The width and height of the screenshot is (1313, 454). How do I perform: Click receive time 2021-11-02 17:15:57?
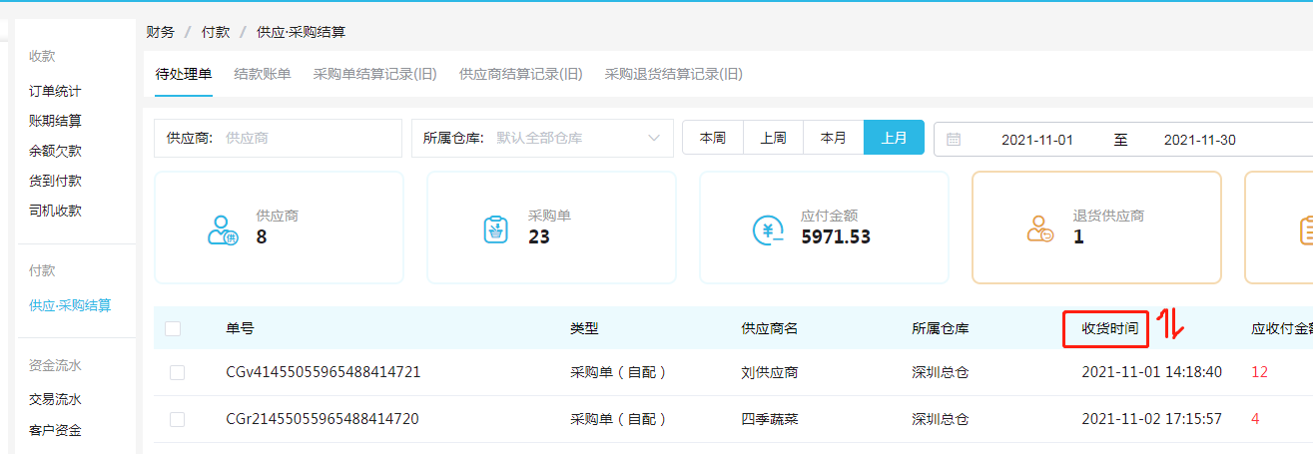pos(1151,419)
